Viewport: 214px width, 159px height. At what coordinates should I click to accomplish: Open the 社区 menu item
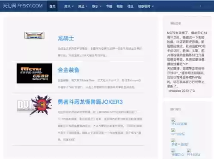tap(130, 6)
